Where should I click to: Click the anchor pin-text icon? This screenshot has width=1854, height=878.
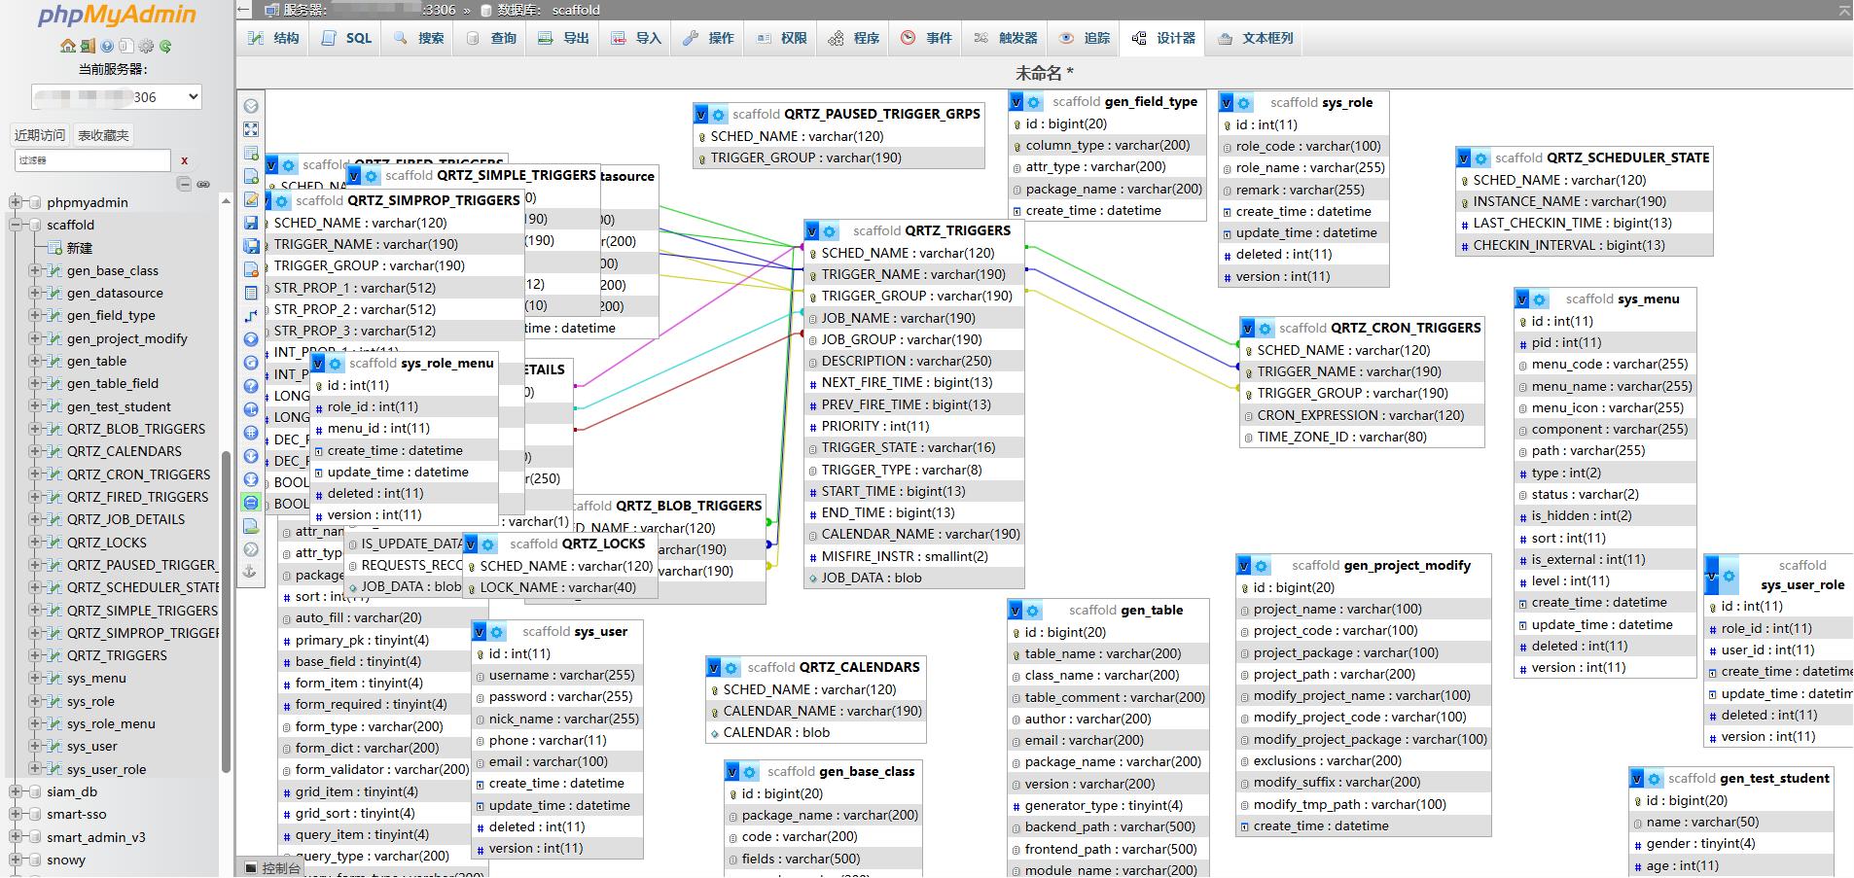(251, 573)
